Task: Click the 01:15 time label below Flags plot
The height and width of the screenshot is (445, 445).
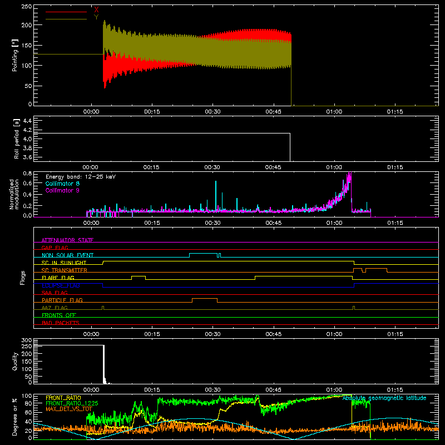Action: [x=395, y=334]
